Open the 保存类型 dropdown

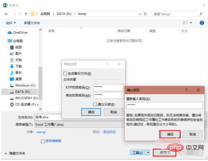tap(80, 125)
